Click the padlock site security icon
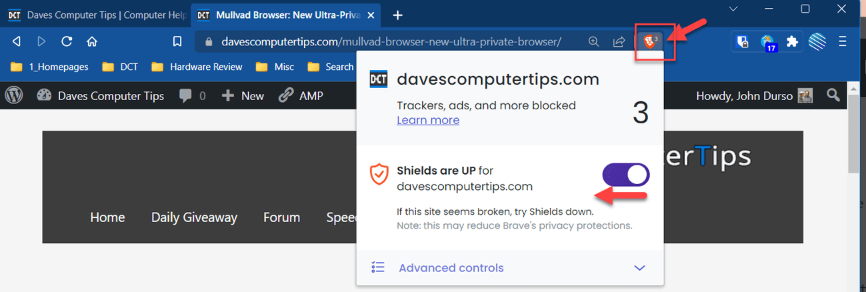The width and height of the screenshot is (866, 292). click(209, 41)
